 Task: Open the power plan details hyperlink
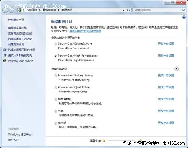(x=85, y=31)
